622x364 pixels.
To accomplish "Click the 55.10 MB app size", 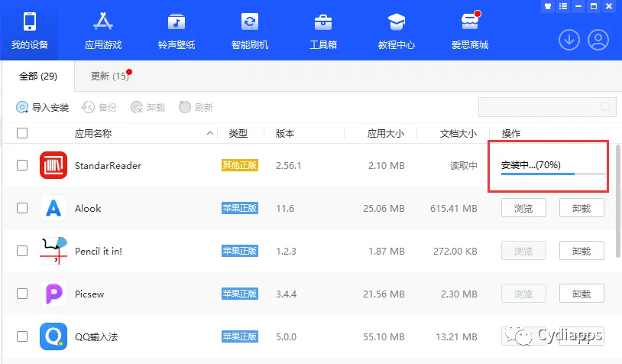I will pyautogui.click(x=384, y=337).
